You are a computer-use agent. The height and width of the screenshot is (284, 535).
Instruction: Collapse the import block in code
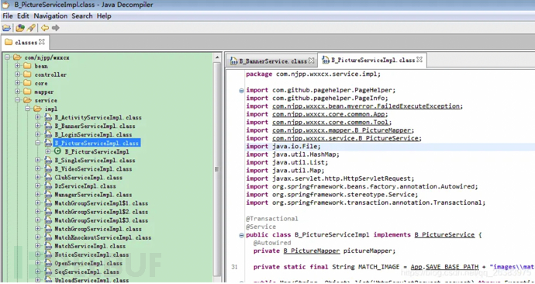(x=241, y=91)
